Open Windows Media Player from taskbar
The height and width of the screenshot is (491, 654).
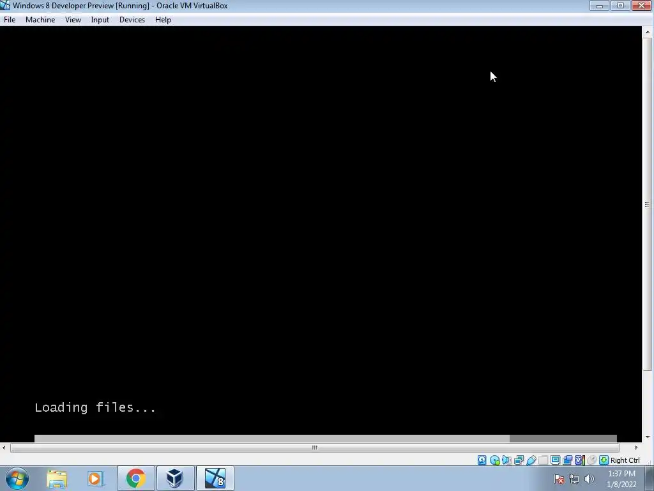[x=96, y=478]
